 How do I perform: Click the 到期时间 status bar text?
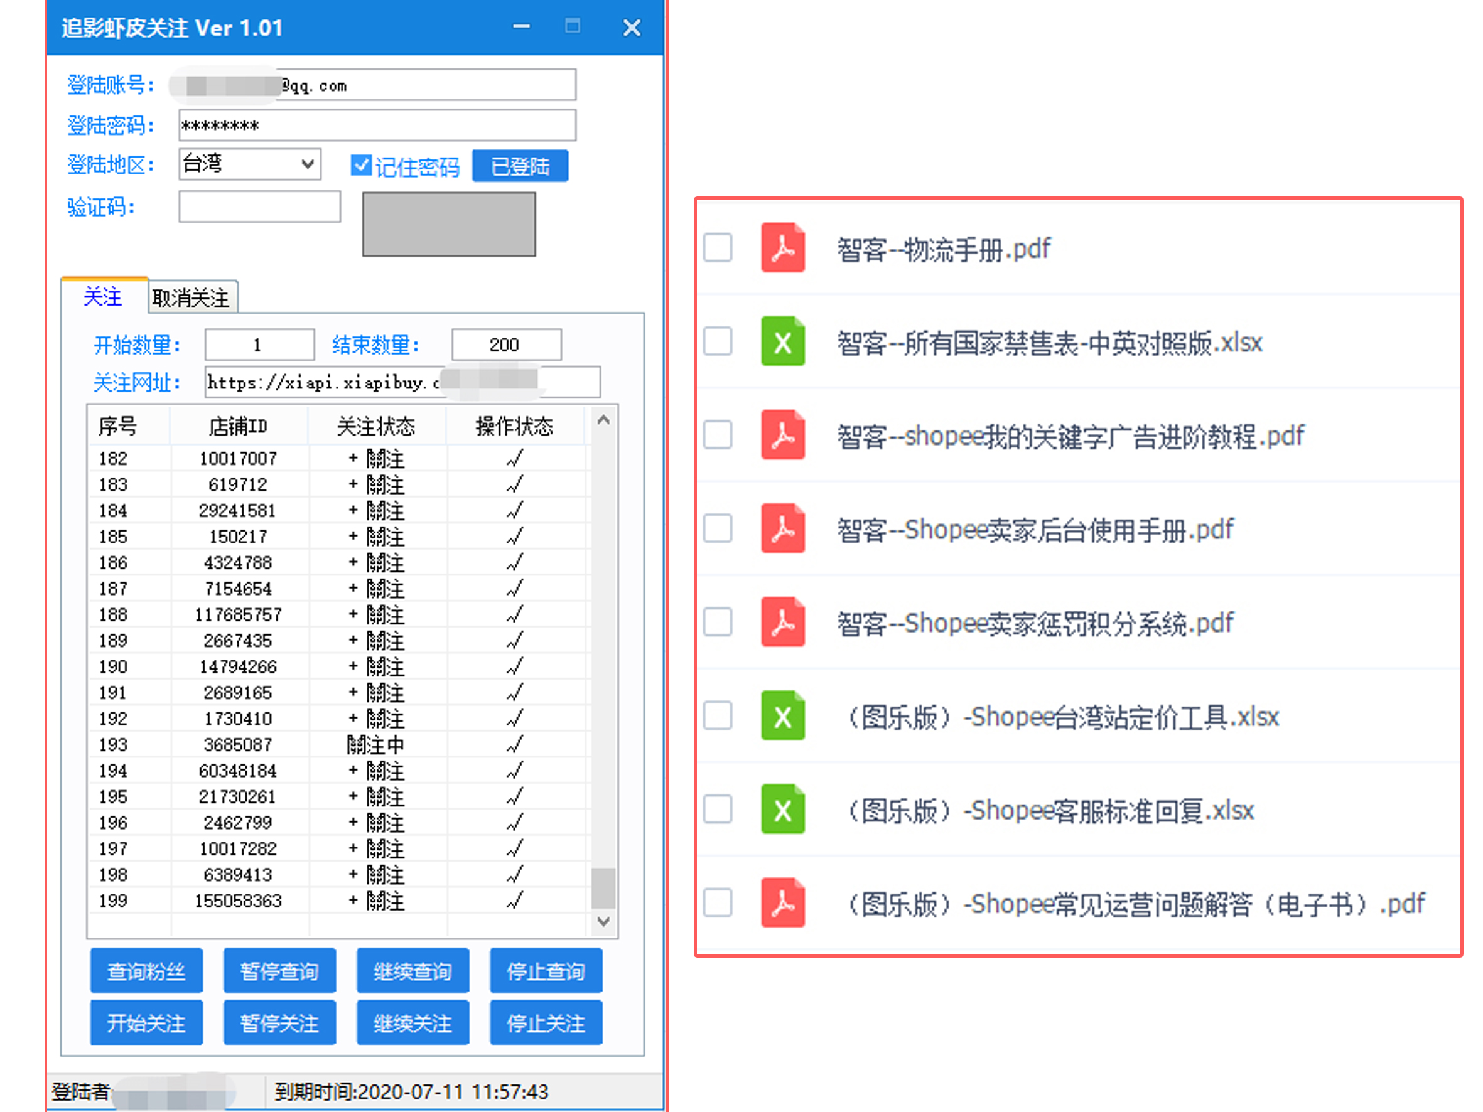(x=411, y=1092)
